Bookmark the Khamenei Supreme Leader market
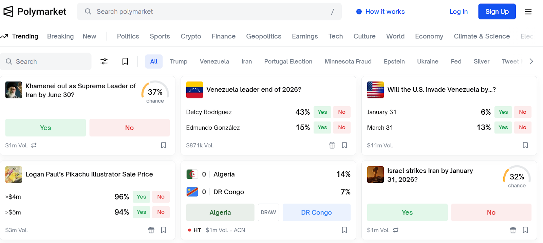Viewport: 543px width, 243px height. [163, 145]
